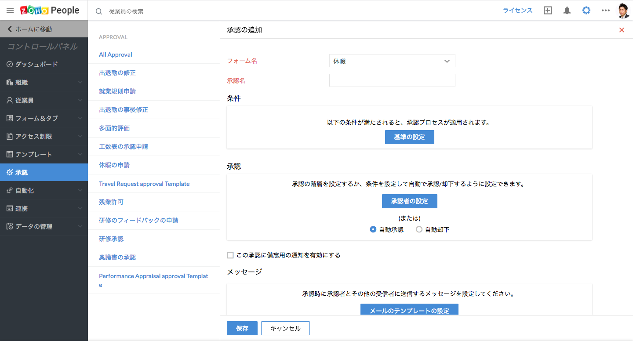Enable the 備忘用の通知 checkbox

(230, 255)
